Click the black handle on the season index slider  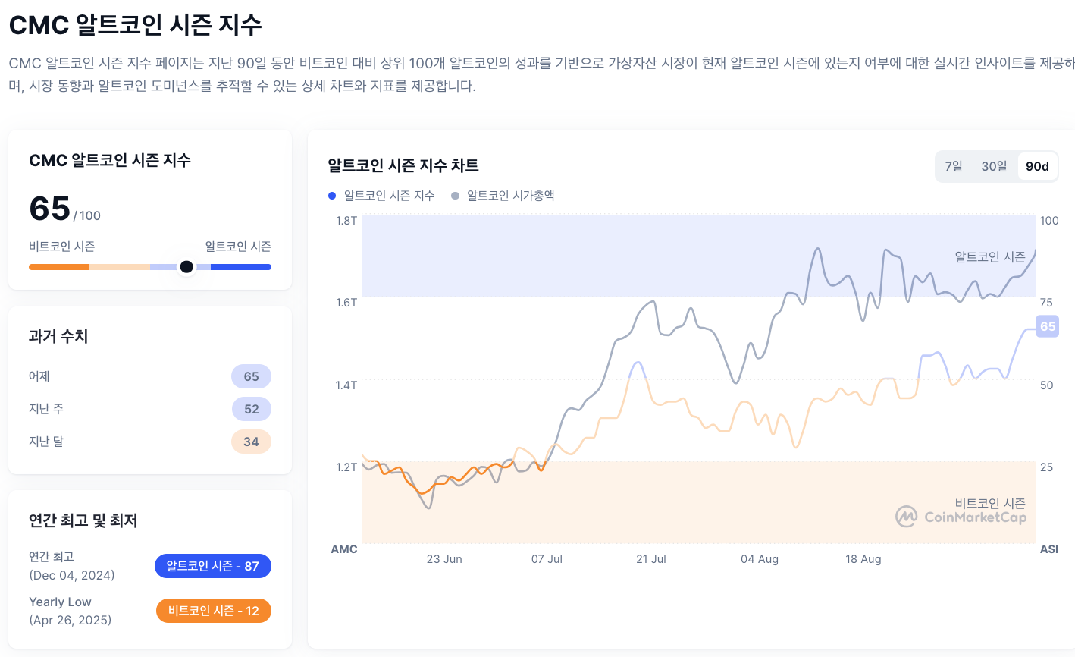coord(186,266)
